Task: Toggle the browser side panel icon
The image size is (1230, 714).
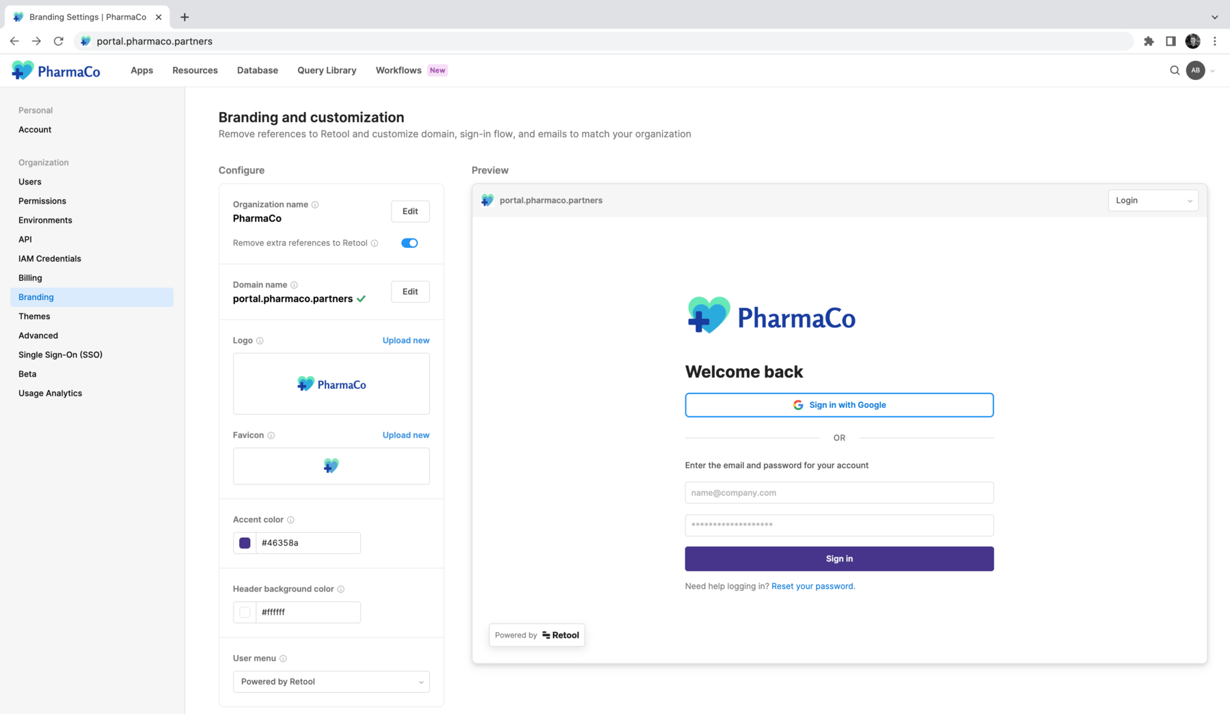Action: coord(1171,41)
